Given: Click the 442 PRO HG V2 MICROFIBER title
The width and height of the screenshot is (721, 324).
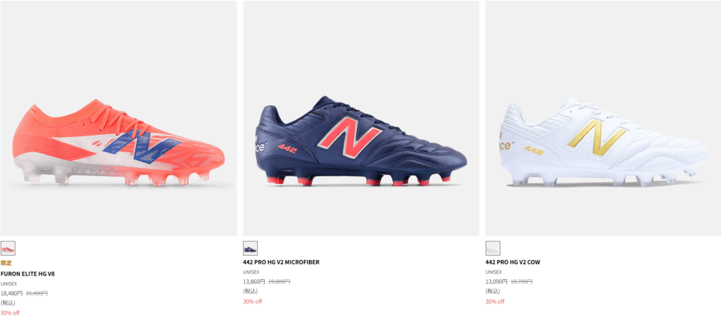Looking at the screenshot, I should tap(281, 262).
